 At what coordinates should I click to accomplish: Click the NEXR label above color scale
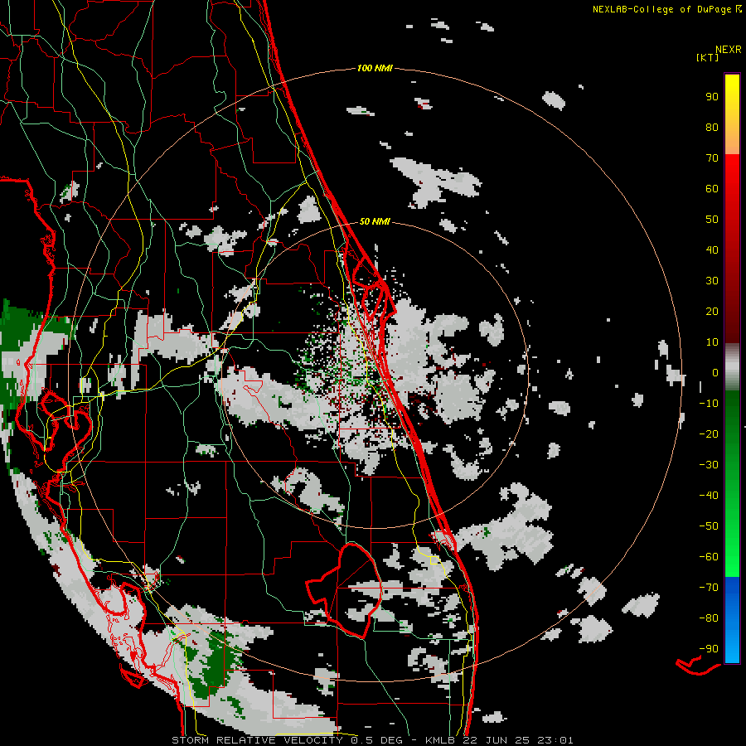[728, 50]
